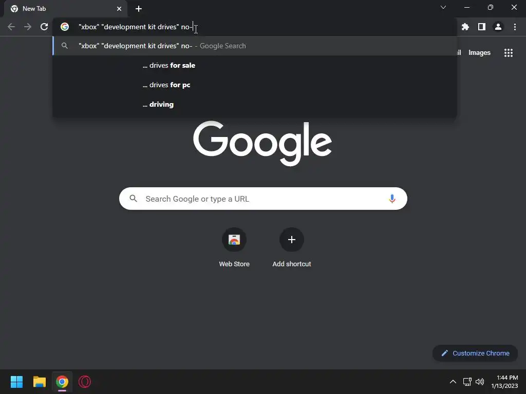526x394 pixels.
Task: Open Chrome's three-dot menu
Action: click(x=515, y=27)
